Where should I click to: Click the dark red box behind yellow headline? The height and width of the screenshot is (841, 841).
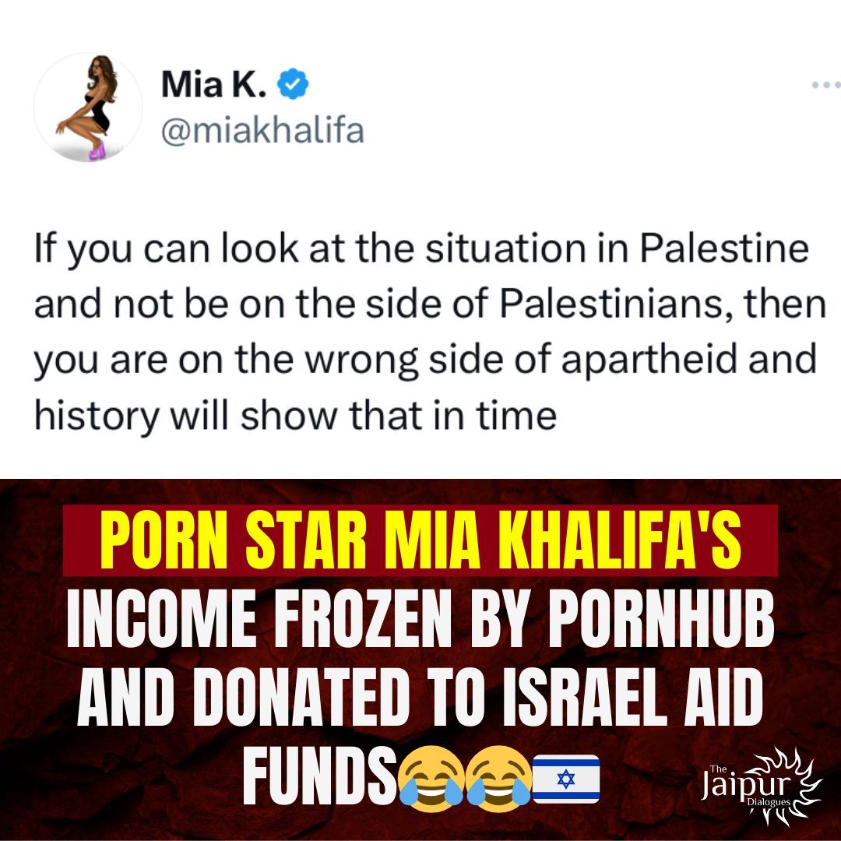[x=420, y=540]
